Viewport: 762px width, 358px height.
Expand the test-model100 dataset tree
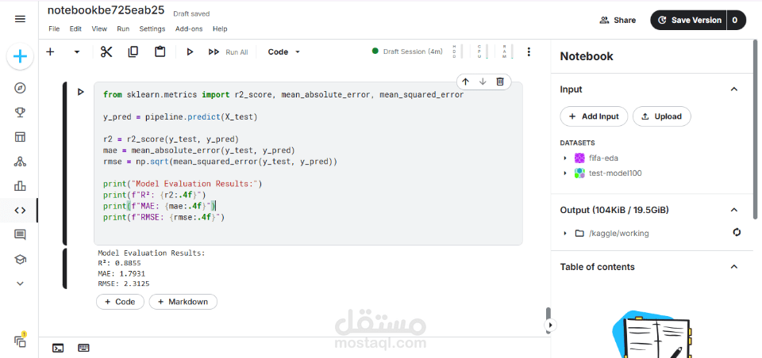[564, 173]
